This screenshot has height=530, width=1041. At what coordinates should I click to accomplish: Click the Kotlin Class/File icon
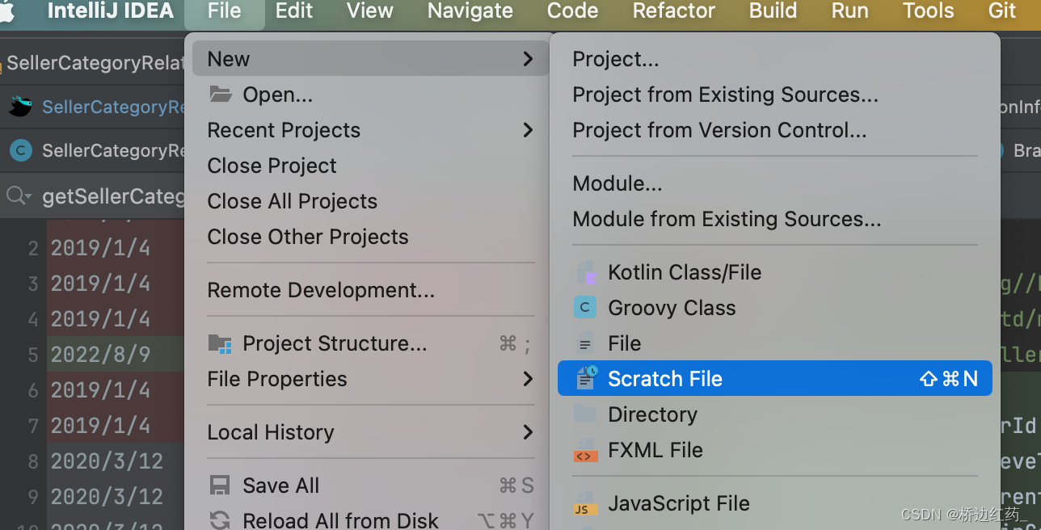click(586, 272)
